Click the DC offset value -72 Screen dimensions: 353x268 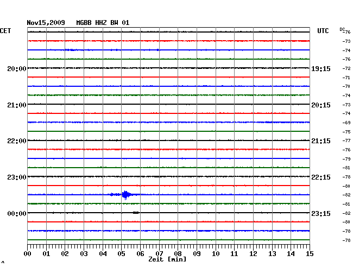[x=346, y=68]
